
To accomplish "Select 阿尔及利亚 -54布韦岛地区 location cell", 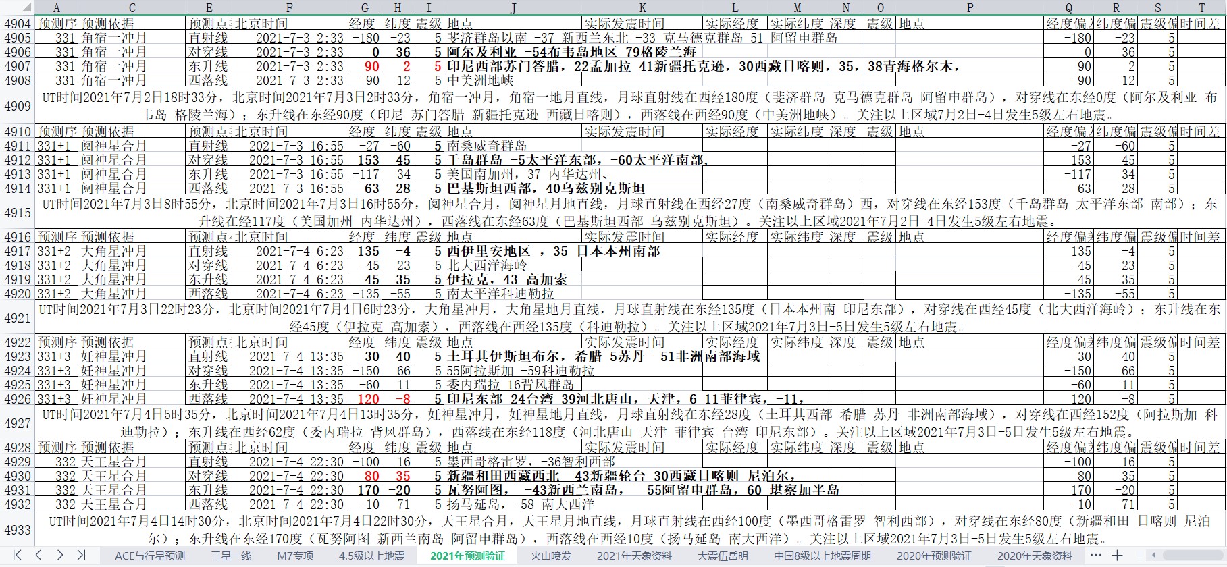I will (513, 52).
